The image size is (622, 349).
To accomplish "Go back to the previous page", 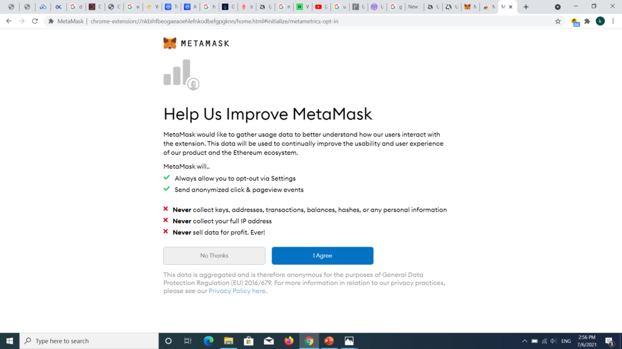I will [9, 21].
